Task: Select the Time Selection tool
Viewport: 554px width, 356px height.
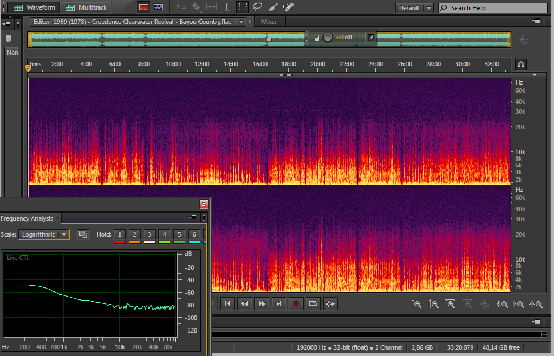Action: [x=226, y=7]
